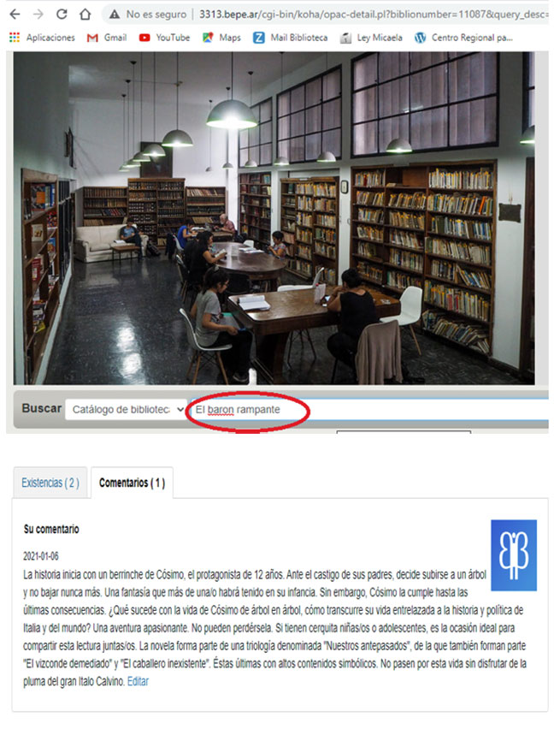Viewport: 554px width, 729px height.
Task: Click the search field with El baron rampante
Action: pyautogui.click(x=369, y=410)
